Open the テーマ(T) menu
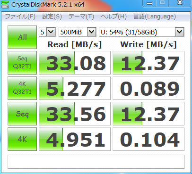This screenshot has width=192, height=174. pyautogui.click(x=81, y=17)
